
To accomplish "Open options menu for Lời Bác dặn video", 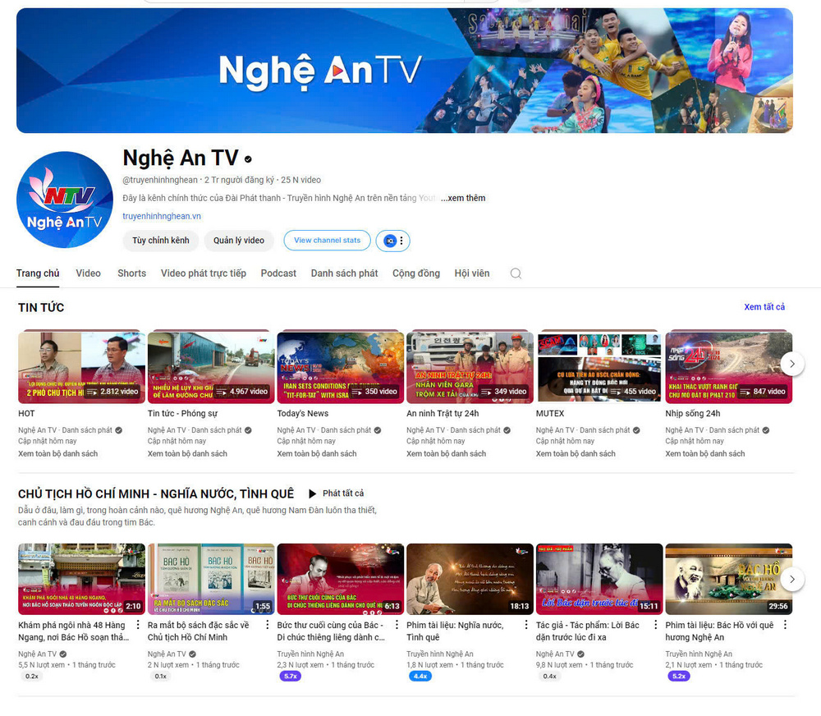I will click(x=655, y=625).
